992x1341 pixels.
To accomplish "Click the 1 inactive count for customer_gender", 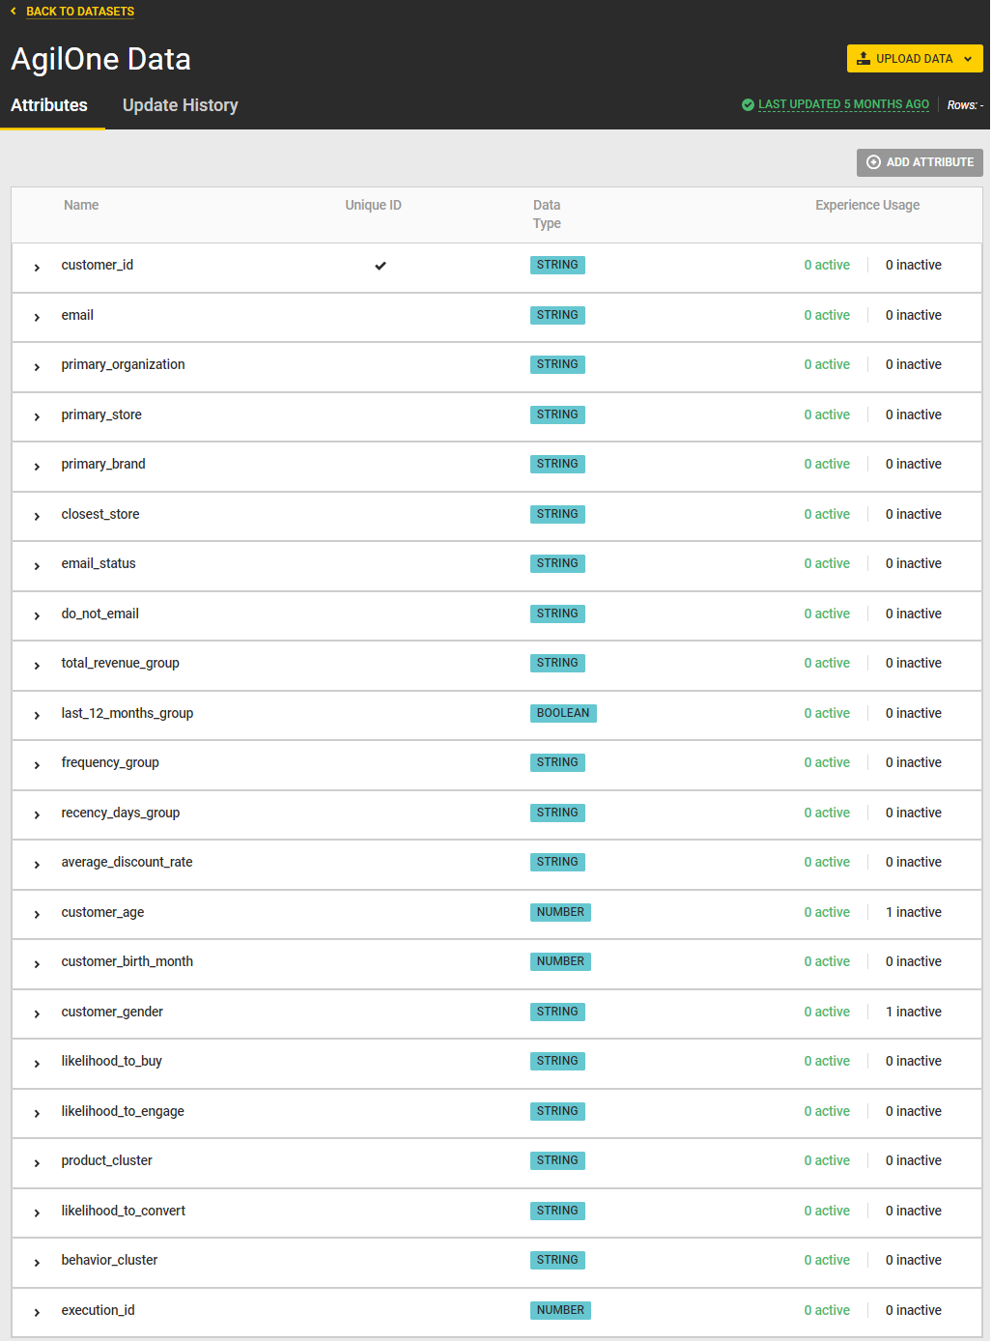I will pyautogui.click(x=913, y=1012).
